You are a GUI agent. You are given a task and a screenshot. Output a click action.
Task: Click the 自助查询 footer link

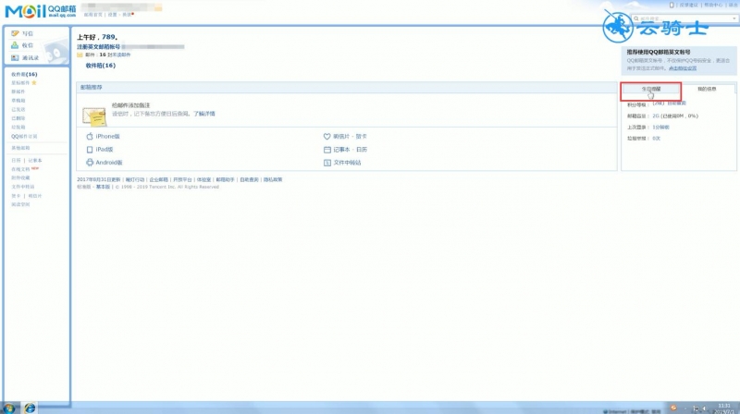click(x=249, y=179)
